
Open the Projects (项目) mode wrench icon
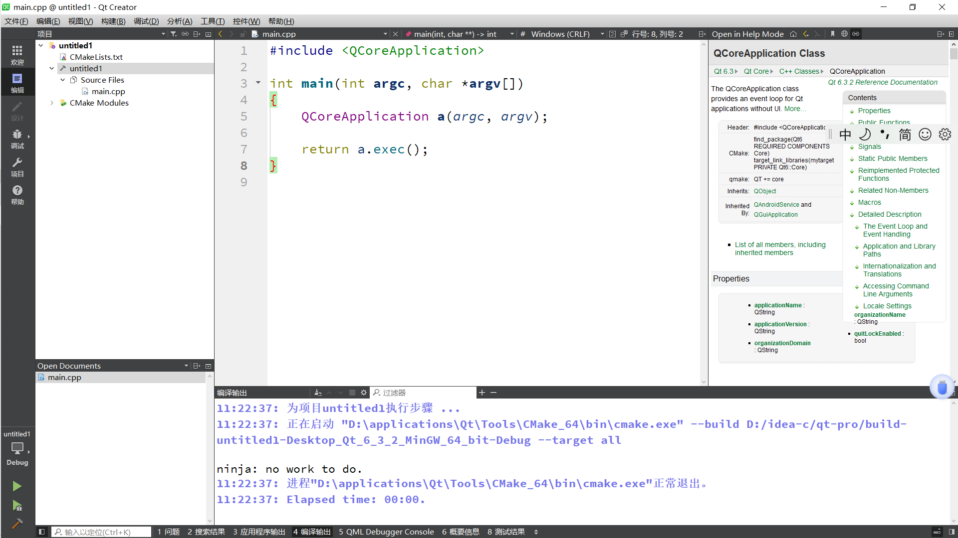[x=17, y=166]
